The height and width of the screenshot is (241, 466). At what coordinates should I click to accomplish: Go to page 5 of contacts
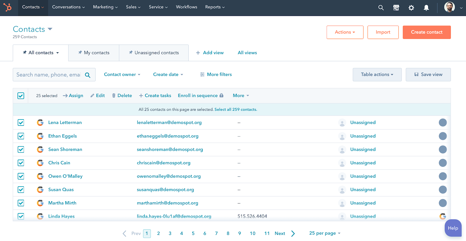click(193, 233)
